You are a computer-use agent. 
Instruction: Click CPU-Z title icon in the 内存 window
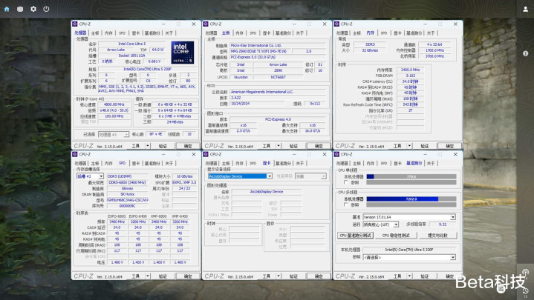pyautogui.click(x=336, y=24)
